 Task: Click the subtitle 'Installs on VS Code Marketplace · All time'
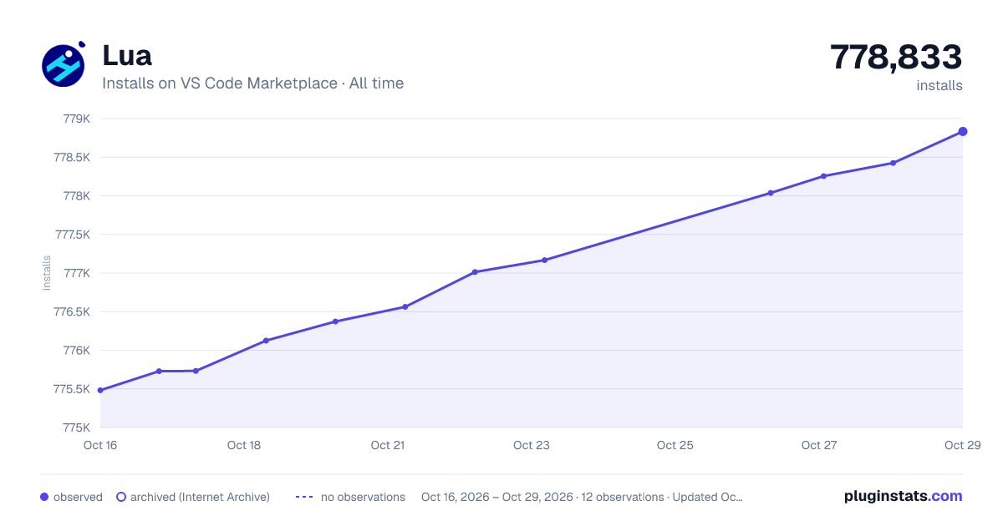[252, 83]
